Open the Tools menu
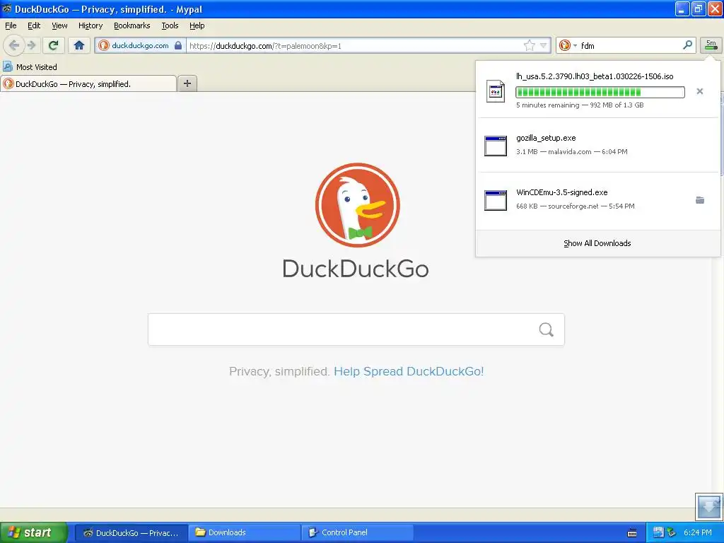 pos(170,25)
